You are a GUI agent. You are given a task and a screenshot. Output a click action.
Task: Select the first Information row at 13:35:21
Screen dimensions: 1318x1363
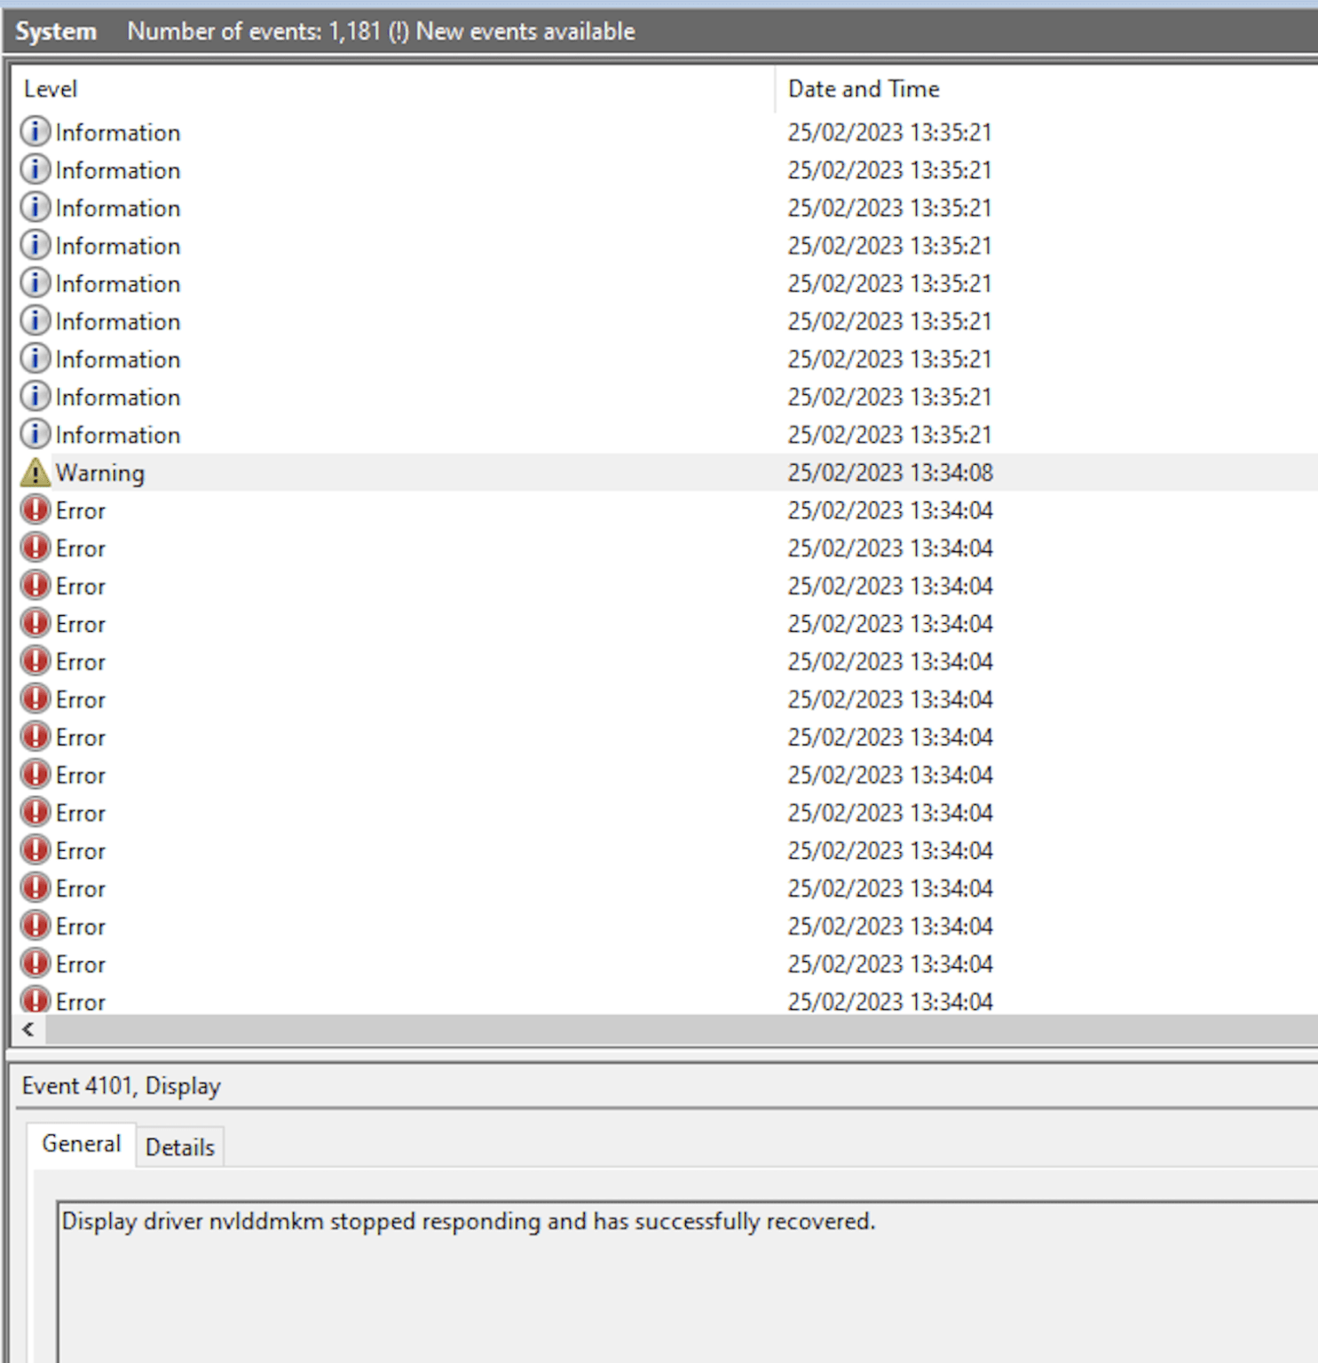pos(355,131)
